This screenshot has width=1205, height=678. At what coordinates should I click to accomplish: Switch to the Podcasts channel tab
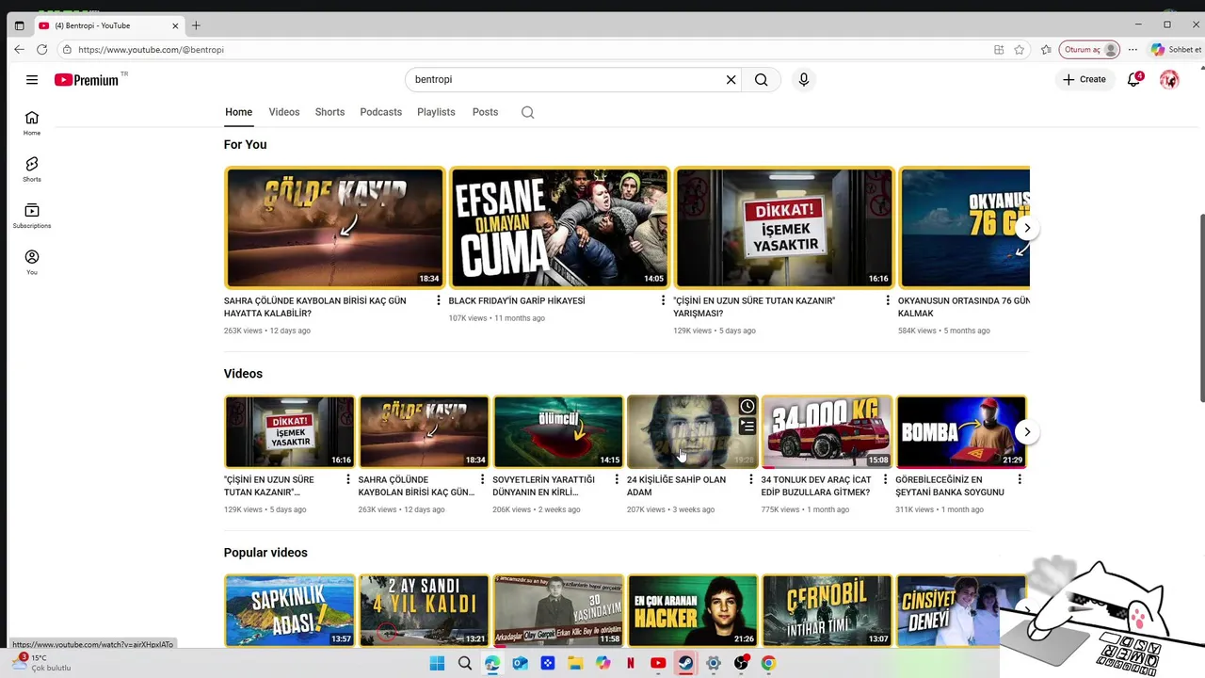click(380, 112)
